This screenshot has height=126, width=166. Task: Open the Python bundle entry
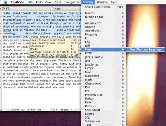pyautogui.click(x=104, y=99)
